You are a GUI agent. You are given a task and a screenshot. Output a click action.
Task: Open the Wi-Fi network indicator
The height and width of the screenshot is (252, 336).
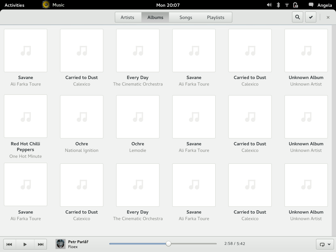287,5
